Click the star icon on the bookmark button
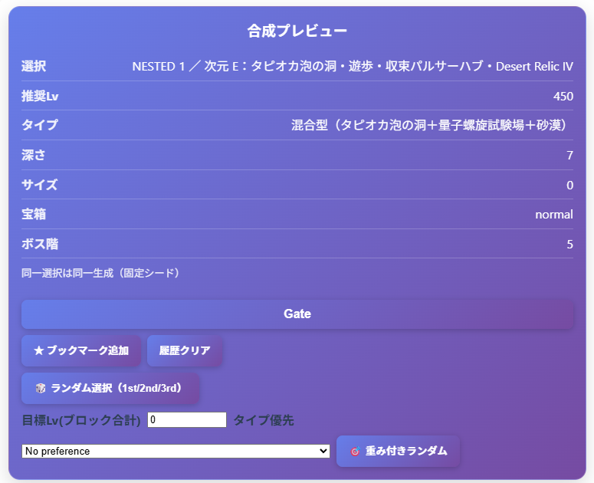 pos(38,350)
